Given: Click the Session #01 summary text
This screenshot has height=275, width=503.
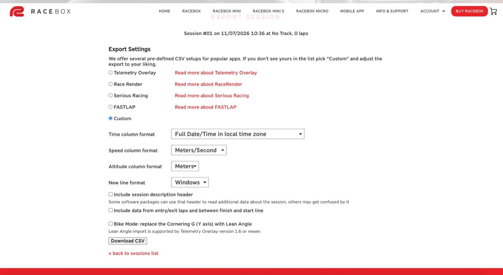Looking at the screenshot, I should (x=246, y=34).
